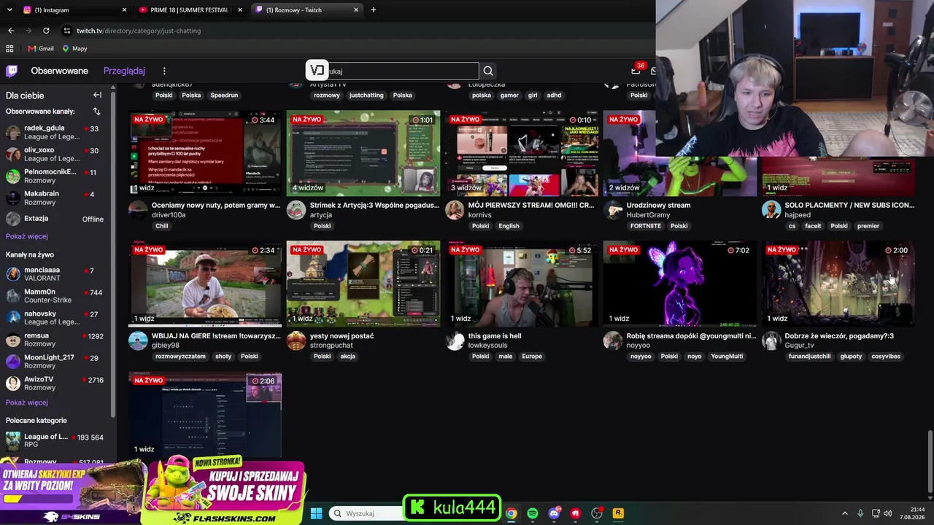
Task: Sort followed channels with the arrows icon
Action: point(96,112)
